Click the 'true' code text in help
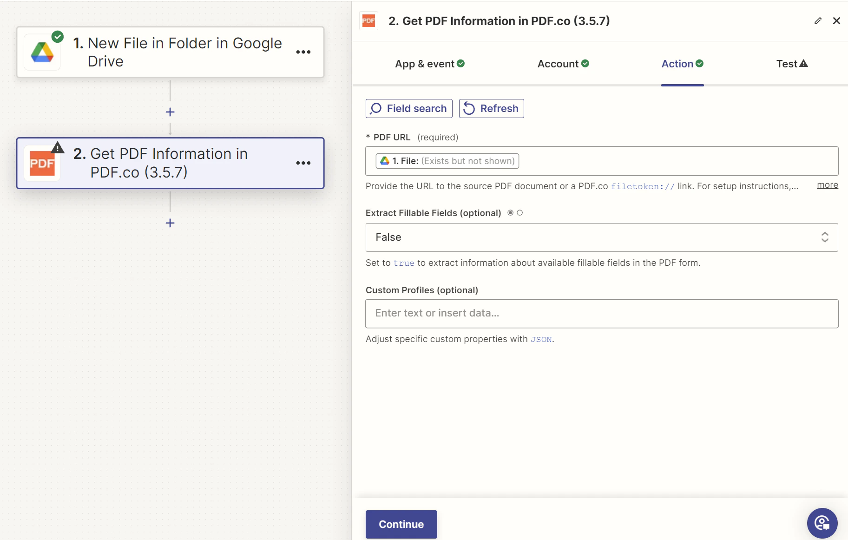Image resolution: width=848 pixels, height=540 pixels. pos(404,263)
